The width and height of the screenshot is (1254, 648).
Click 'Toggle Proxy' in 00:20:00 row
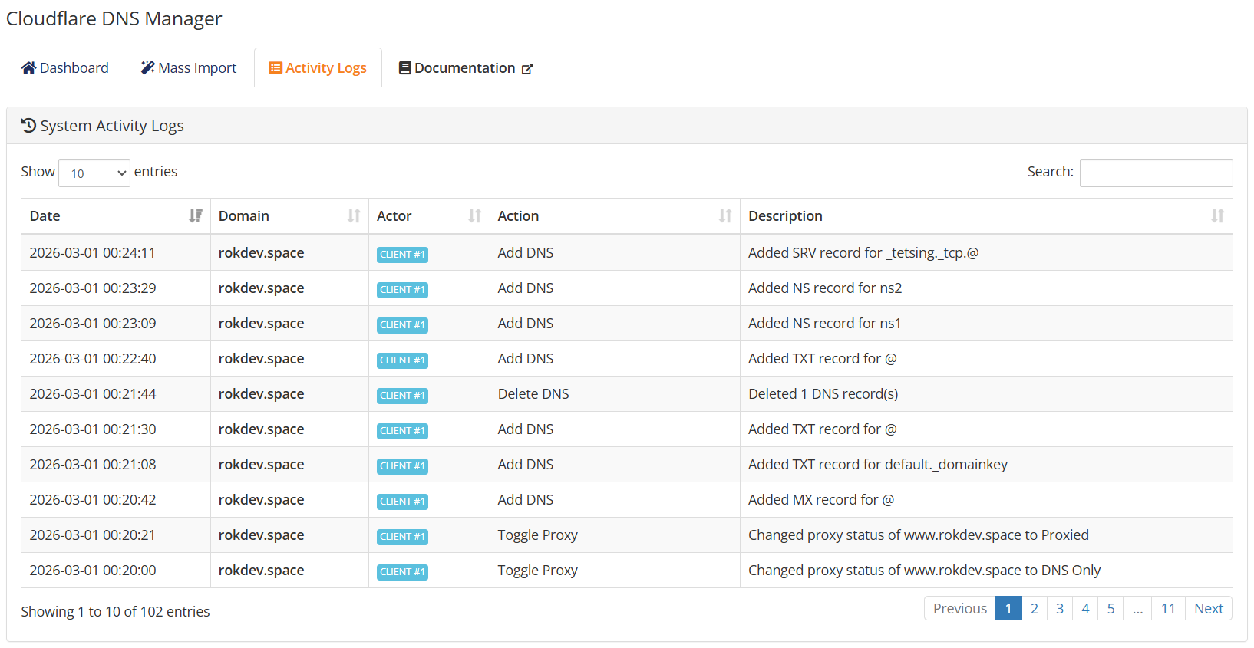[x=538, y=570]
